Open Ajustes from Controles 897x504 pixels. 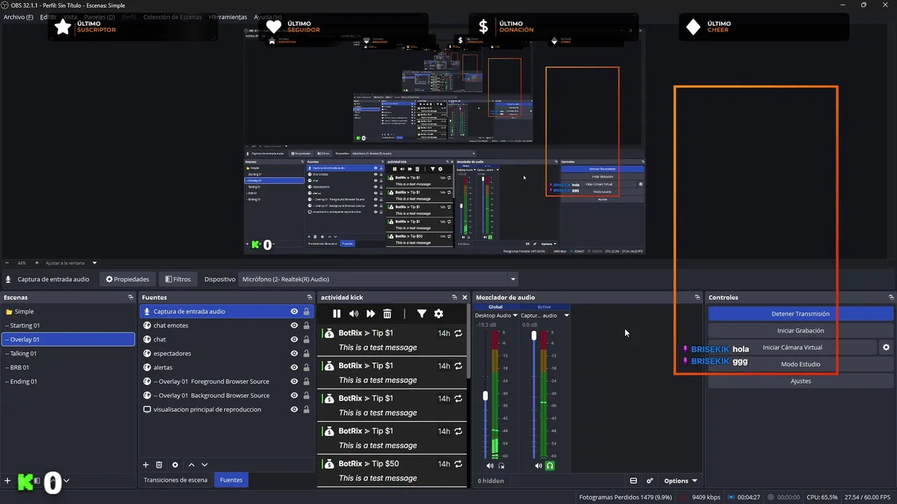[x=800, y=381]
